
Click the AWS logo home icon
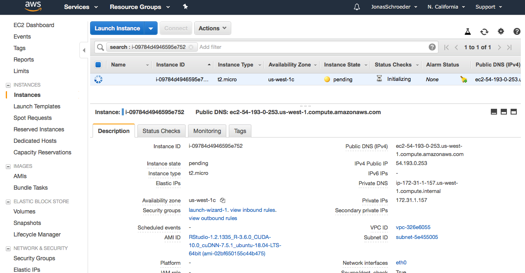pos(33,6)
